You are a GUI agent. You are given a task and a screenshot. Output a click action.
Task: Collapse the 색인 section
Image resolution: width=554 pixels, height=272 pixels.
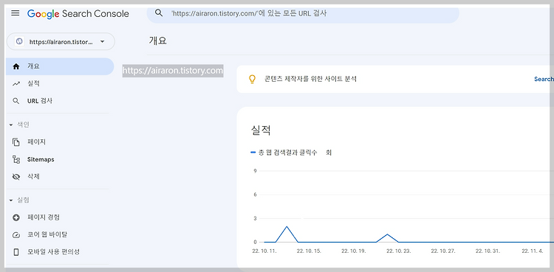[x=20, y=125]
